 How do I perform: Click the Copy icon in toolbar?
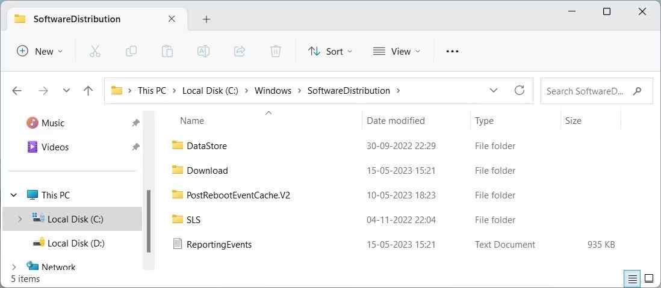(131, 51)
